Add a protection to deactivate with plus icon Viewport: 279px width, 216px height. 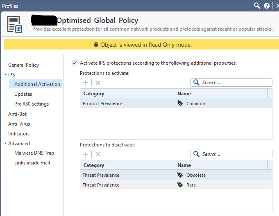click(85, 154)
